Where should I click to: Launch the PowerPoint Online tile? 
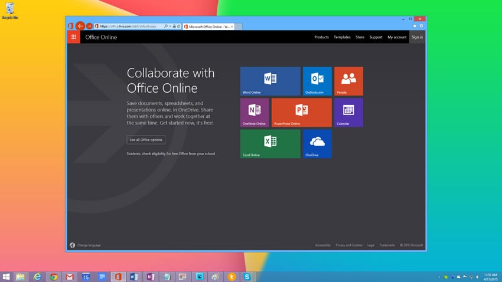click(x=302, y=112)
